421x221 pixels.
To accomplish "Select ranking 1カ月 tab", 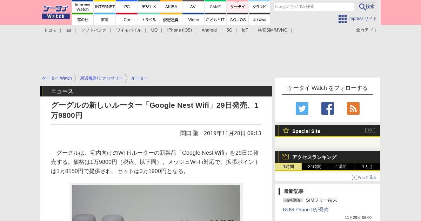I will pos(367,167).
